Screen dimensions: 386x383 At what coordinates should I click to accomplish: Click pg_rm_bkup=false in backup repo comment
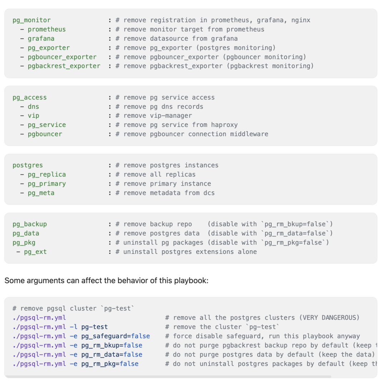[295, 224]
